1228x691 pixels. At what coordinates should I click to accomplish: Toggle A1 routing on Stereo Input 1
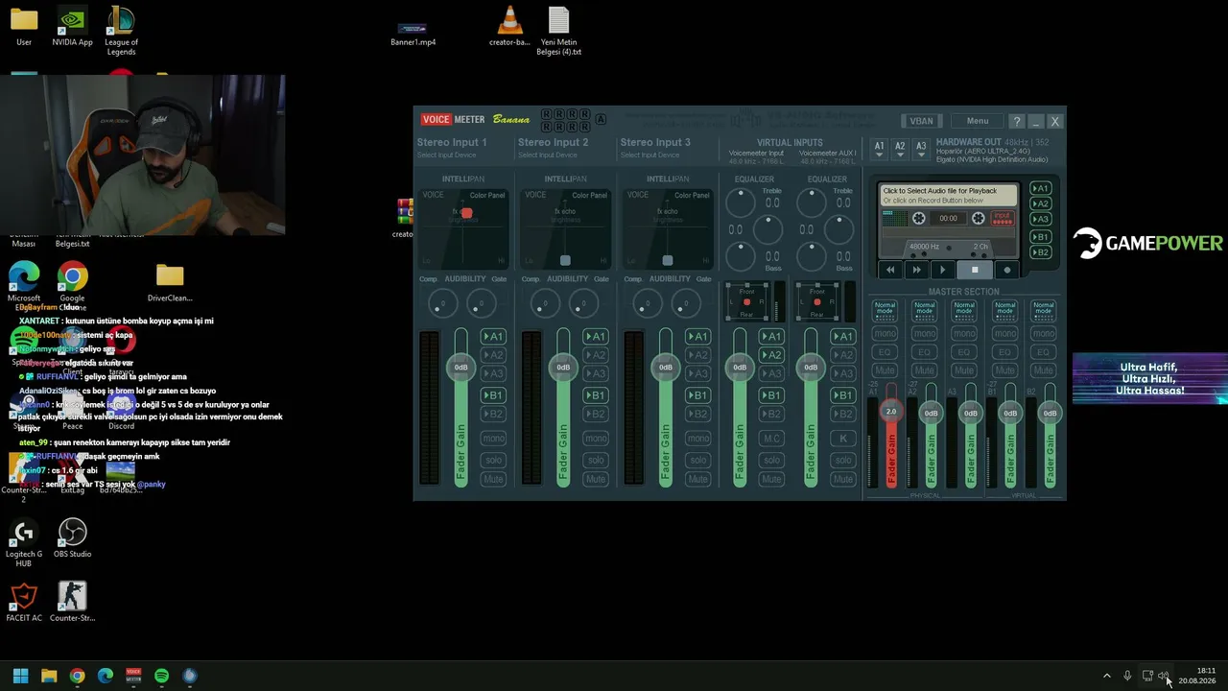(493, 337)
